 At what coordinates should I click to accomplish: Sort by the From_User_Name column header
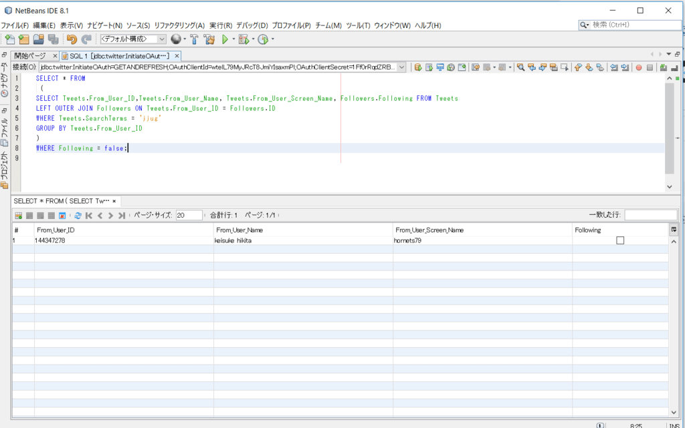pyautogui.click(x=303, y=230)
